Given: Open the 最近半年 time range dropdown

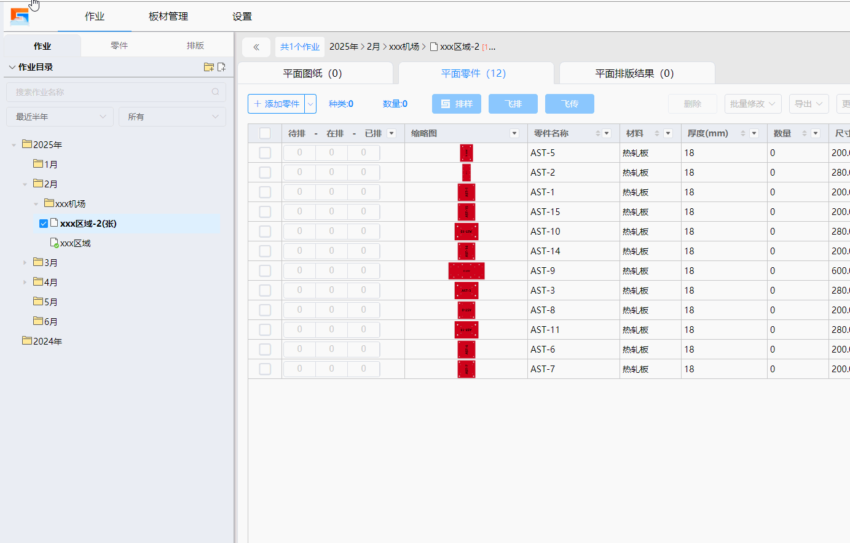Looking at the screenshot, I should [x=60, y=117].
